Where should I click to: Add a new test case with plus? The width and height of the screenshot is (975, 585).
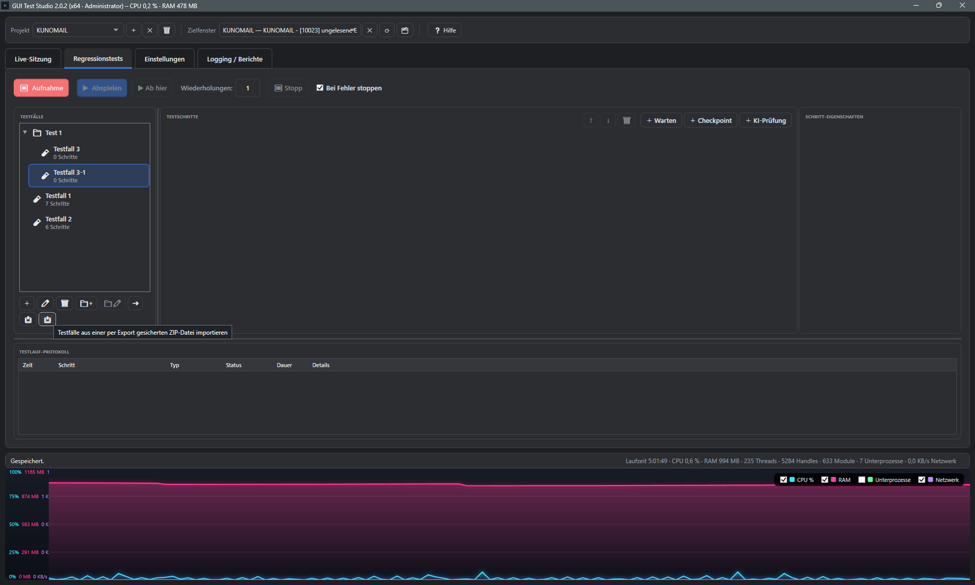tap(27, 304)
